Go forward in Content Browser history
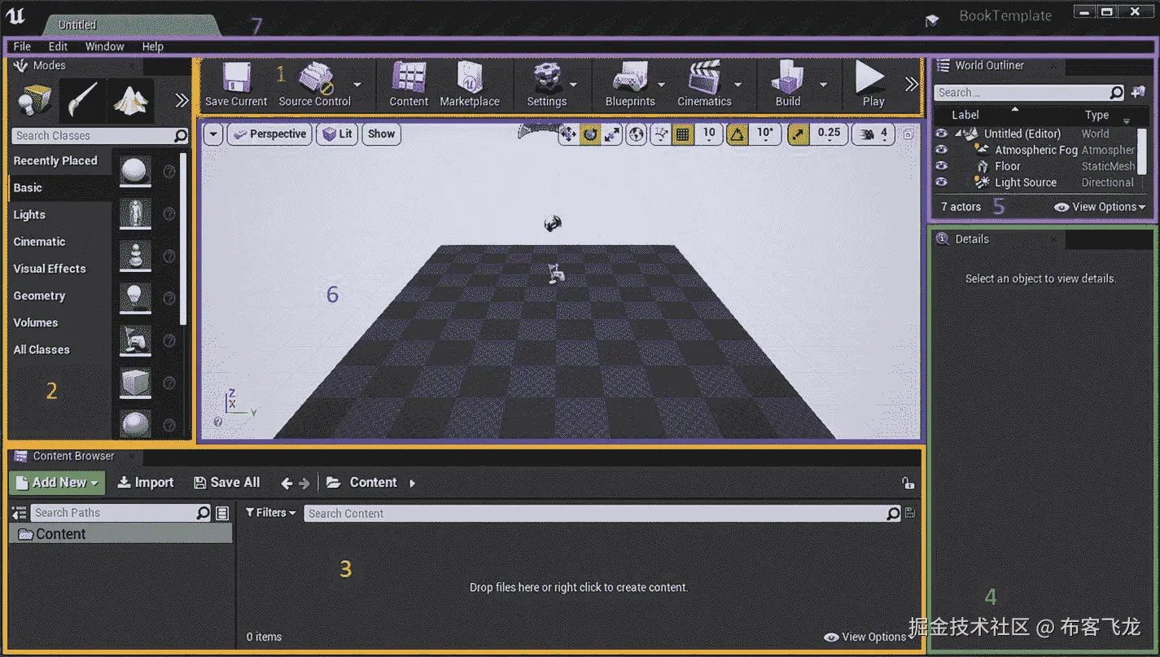This screenshot has height=657, width=1160. 304,483
